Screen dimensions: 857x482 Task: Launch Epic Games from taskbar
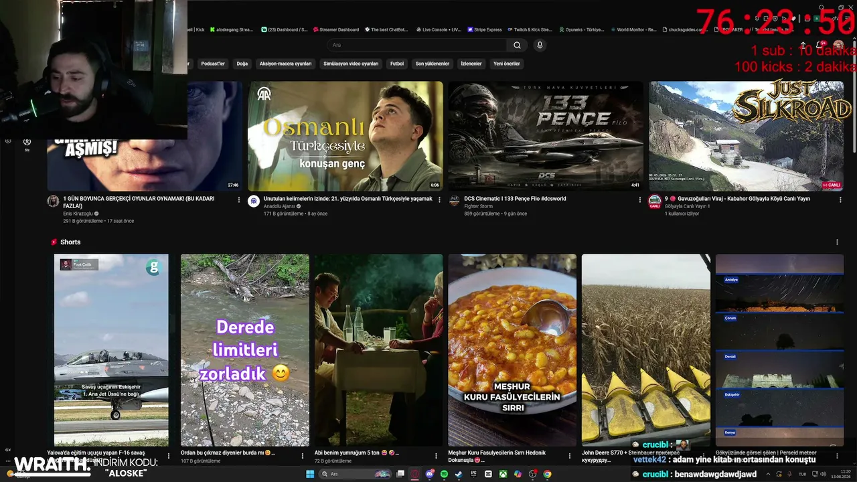(x=473, y=474)
